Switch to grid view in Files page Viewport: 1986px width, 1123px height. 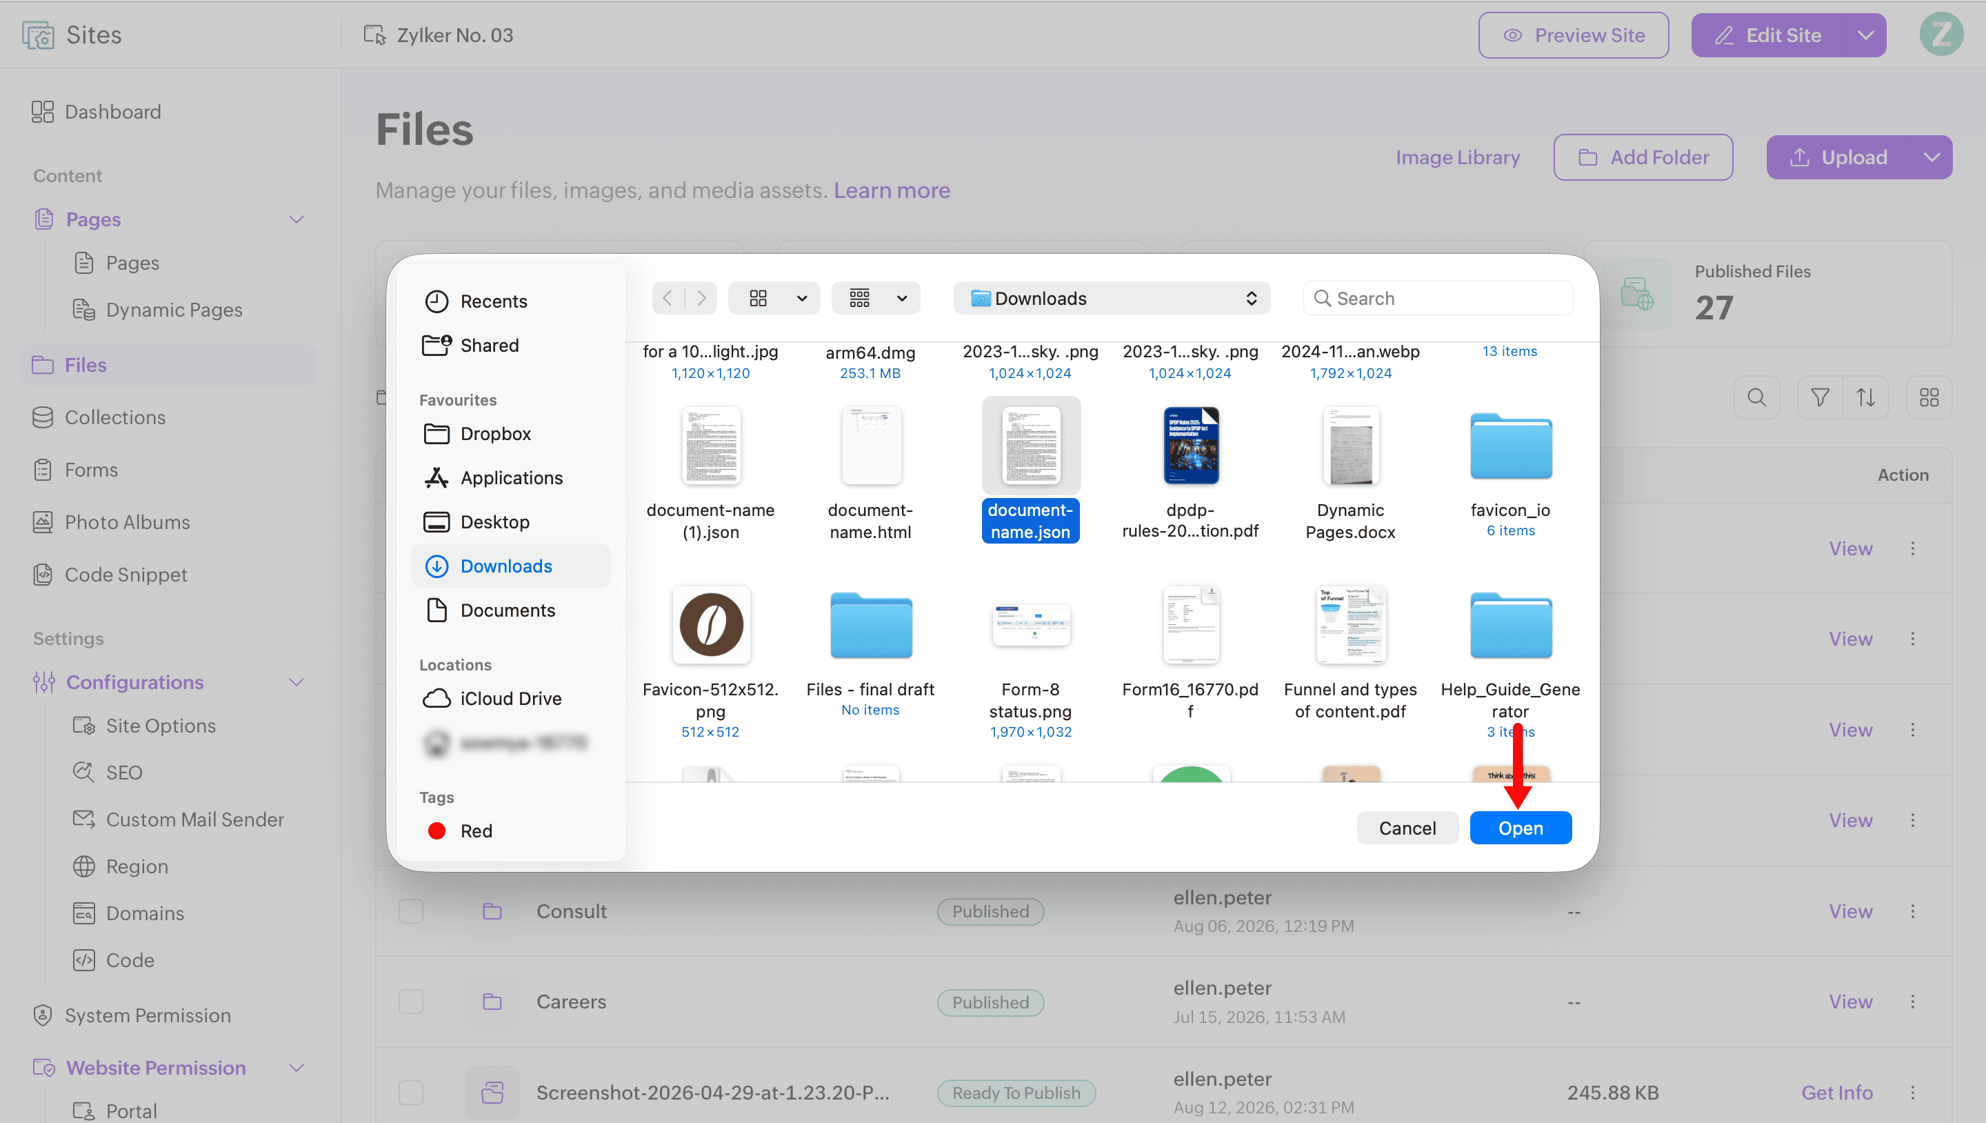[x=1928, y=397]
